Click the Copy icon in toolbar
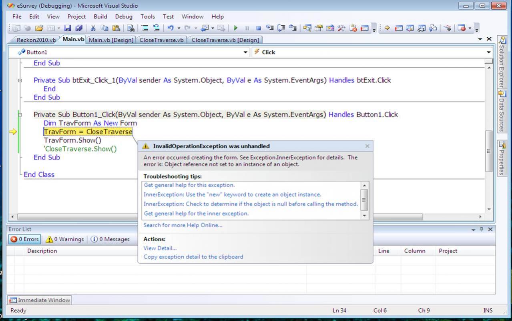This screenshot has height=321, width=512. point(104,28)
